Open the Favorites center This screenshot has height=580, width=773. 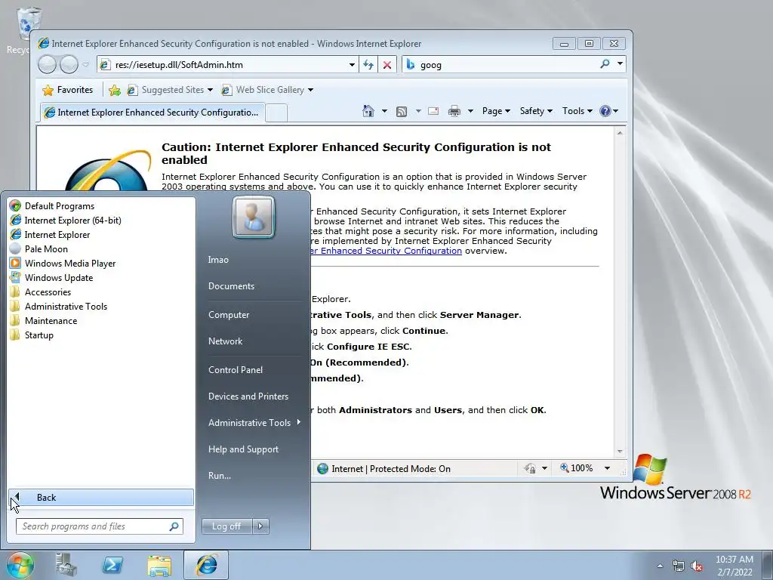(x=68, y=90)
